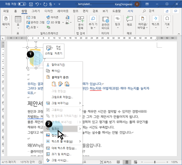This screenshot has width=182, height=165.
Task: Click 온라인 그림 online pictures
Action: coord(35,22)
